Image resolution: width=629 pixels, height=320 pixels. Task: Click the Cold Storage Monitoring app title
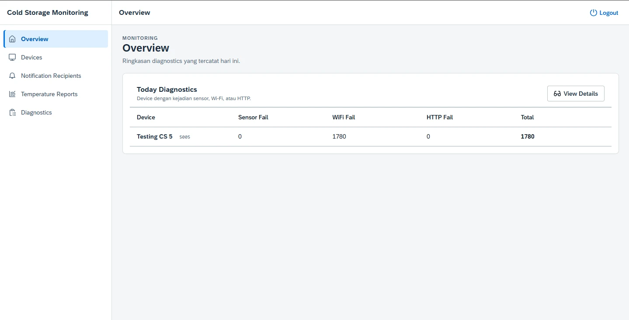click(x=48, y=13)
